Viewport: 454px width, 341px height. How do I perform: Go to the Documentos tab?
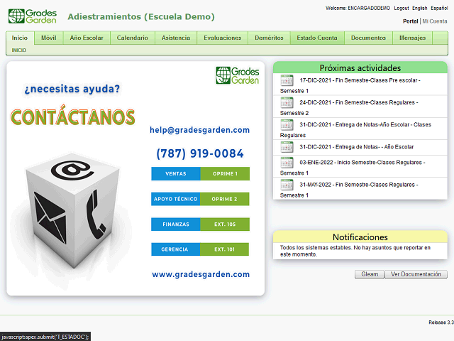pos(368,38)
